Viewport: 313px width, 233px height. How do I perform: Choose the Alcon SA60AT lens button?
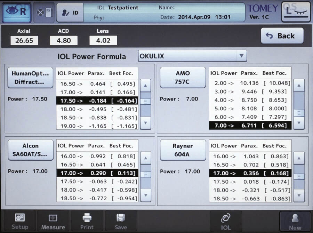coord(31,150)
